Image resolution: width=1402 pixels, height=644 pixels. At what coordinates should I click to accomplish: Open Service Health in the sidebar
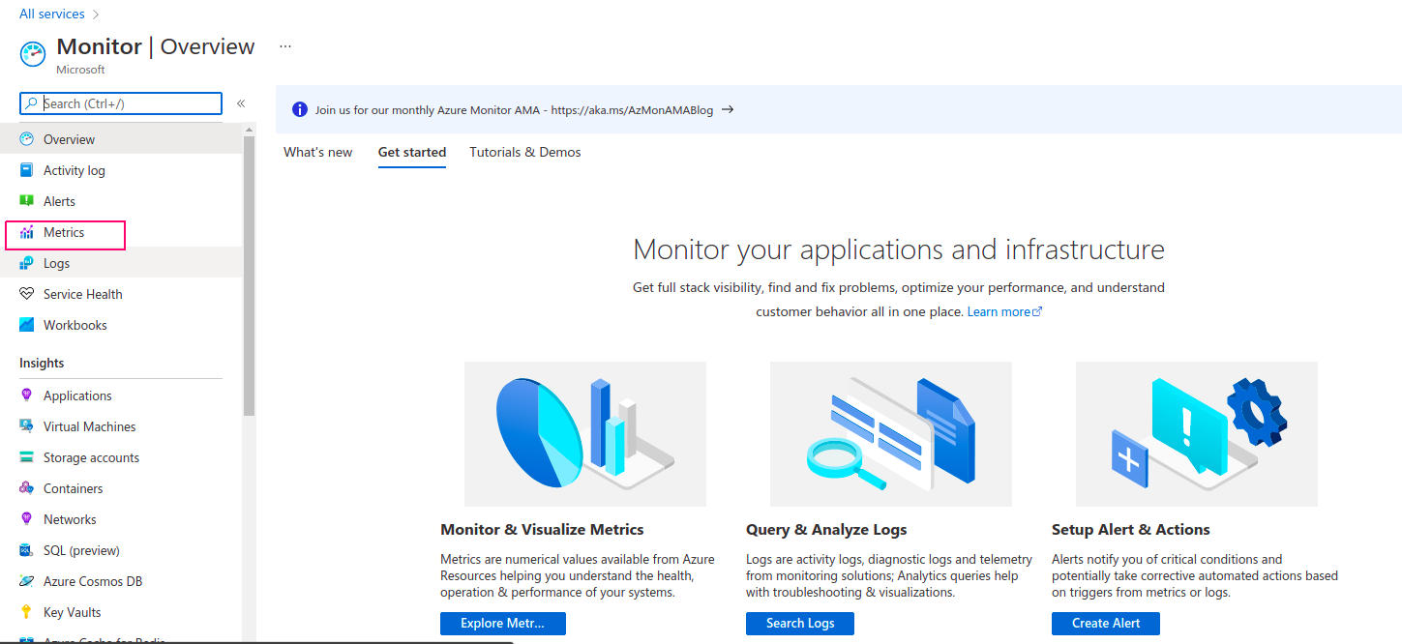click(121, 294)
